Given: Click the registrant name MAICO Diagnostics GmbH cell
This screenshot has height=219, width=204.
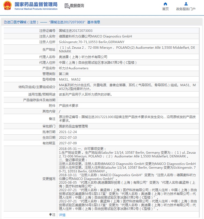Looking at the screenshot, I should tap(95, 36).
